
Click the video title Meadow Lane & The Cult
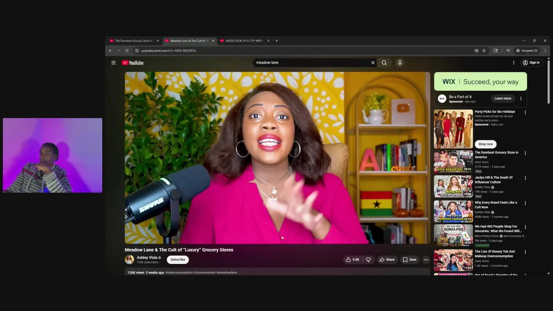[x=179, y=250]
